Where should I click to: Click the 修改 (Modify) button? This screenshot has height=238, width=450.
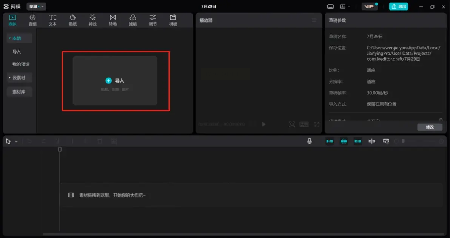tap(430, 127)
